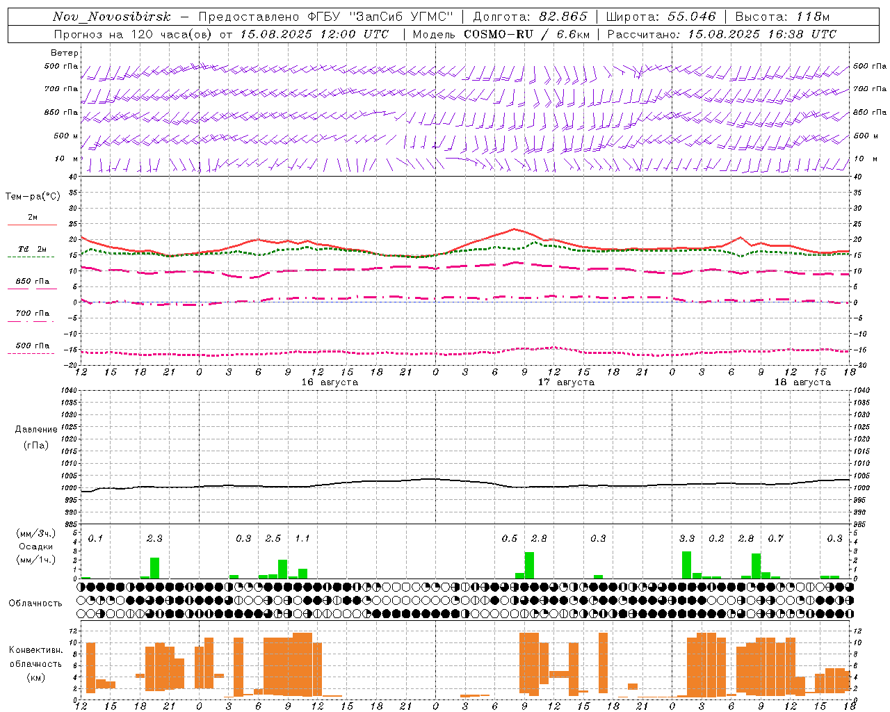The image size is (890, 712).
Task: Click the '0.1' precipitation amount
Action: [x=95, y=539]
